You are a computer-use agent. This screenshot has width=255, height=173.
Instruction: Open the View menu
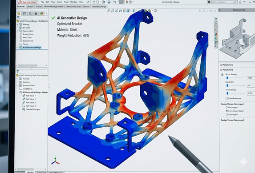pos(53,2)
